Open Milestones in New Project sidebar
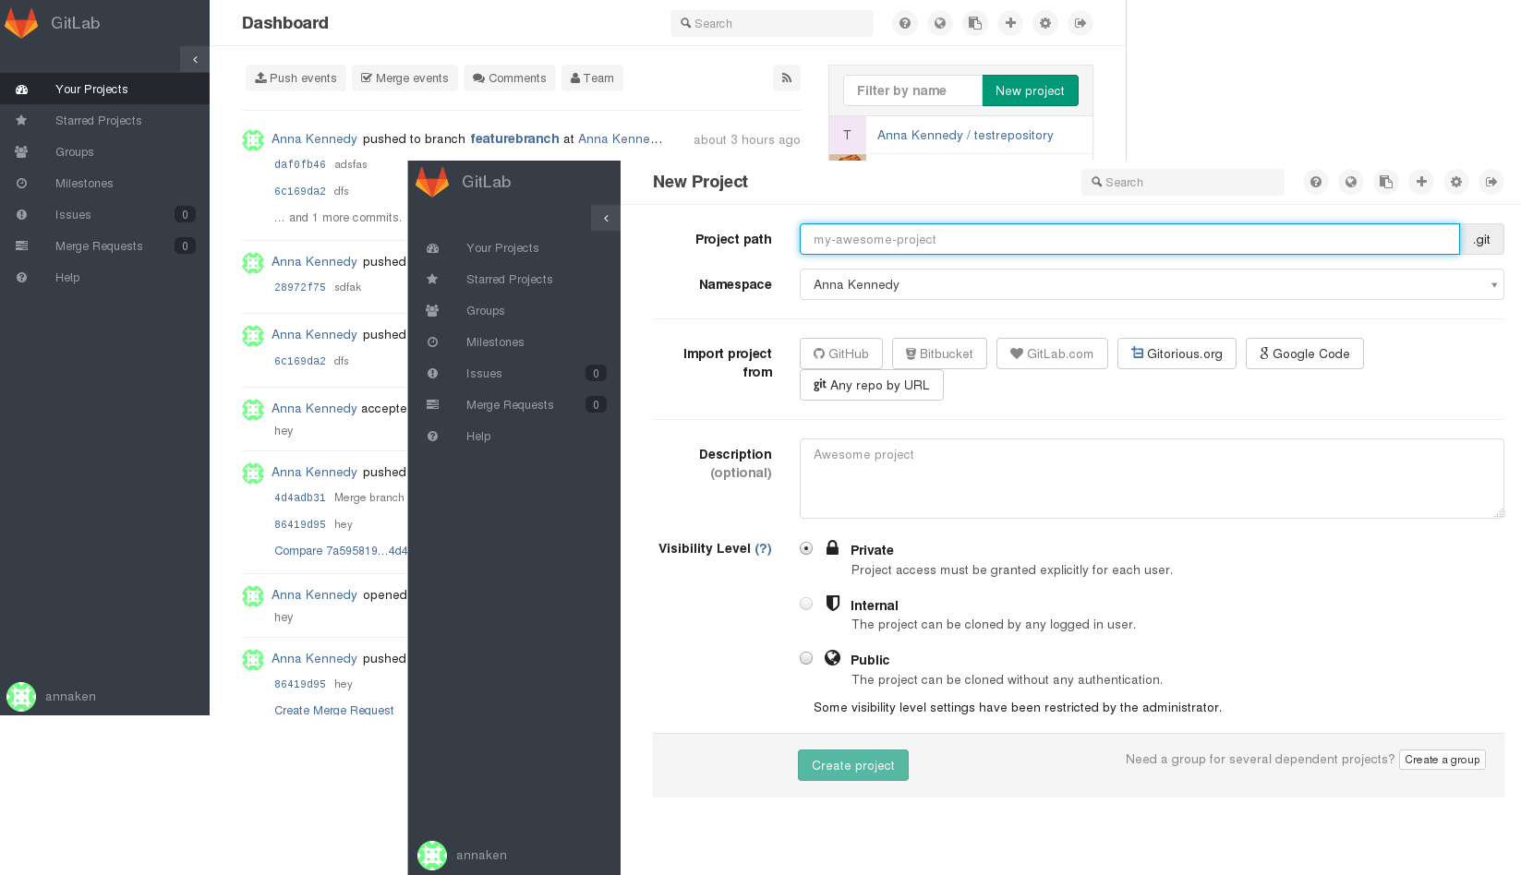Image resolution: width=1521 pixels, height=875 pixels. (514, 342)
